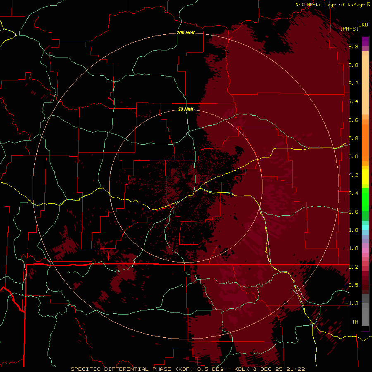This screenshot has width=372, height=372.
Task: Click the -1.3 value on color scale
Action: pos(352,303)
